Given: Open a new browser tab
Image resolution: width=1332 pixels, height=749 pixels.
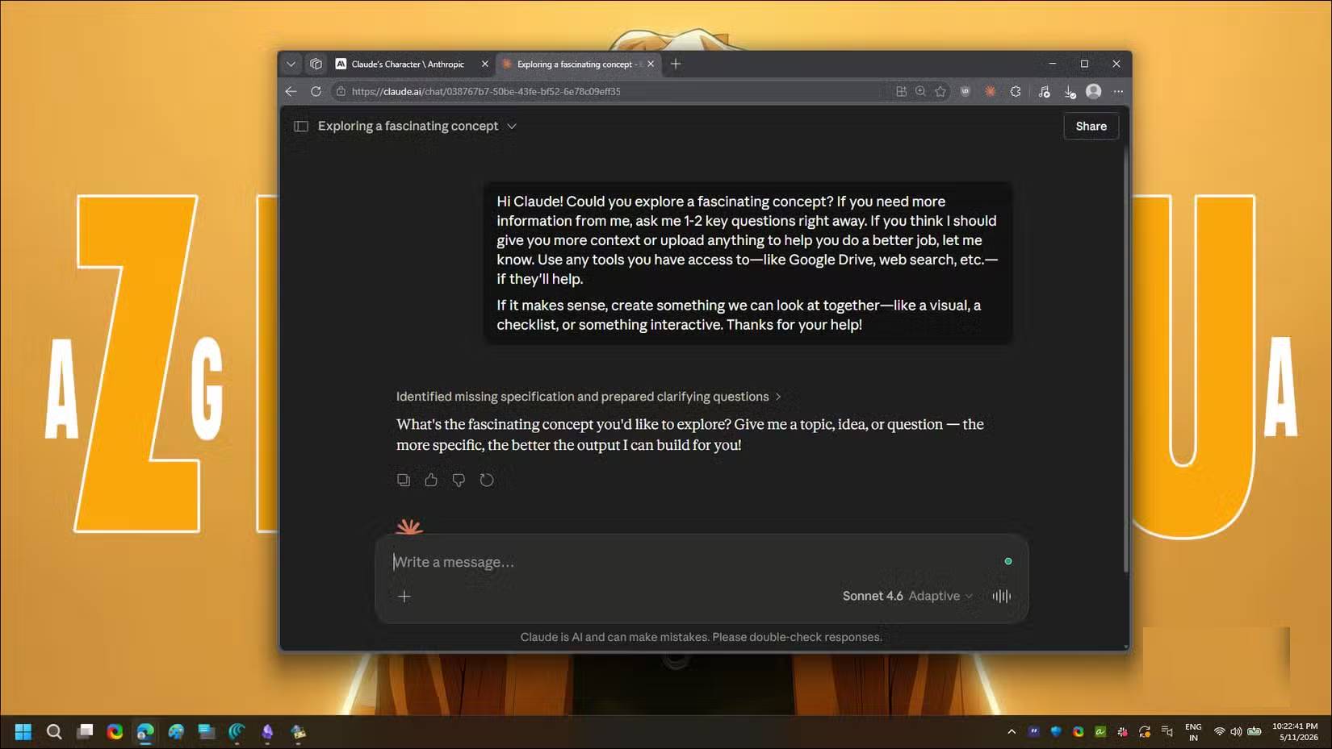Looking at the screenshot, I should [x=676, y=64].
